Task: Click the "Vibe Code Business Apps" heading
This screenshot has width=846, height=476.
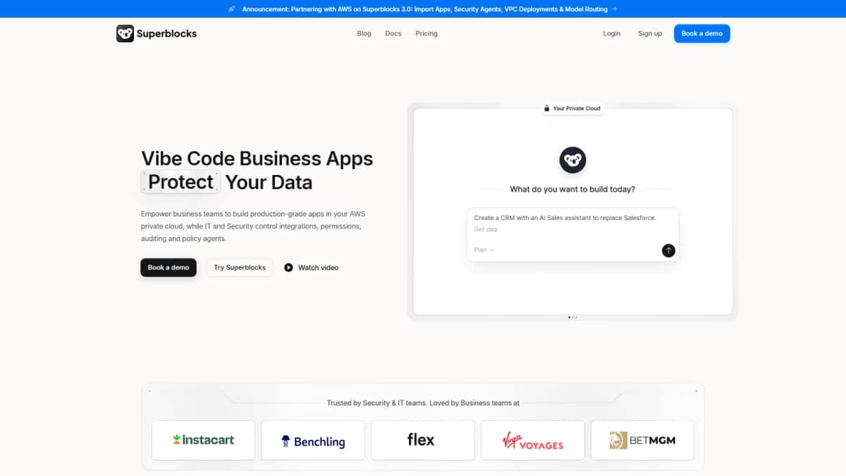Action: pos(257,158)
